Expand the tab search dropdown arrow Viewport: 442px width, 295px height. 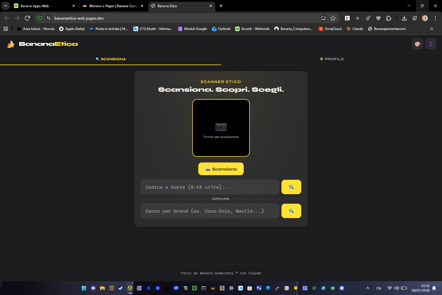pos(5,6)
